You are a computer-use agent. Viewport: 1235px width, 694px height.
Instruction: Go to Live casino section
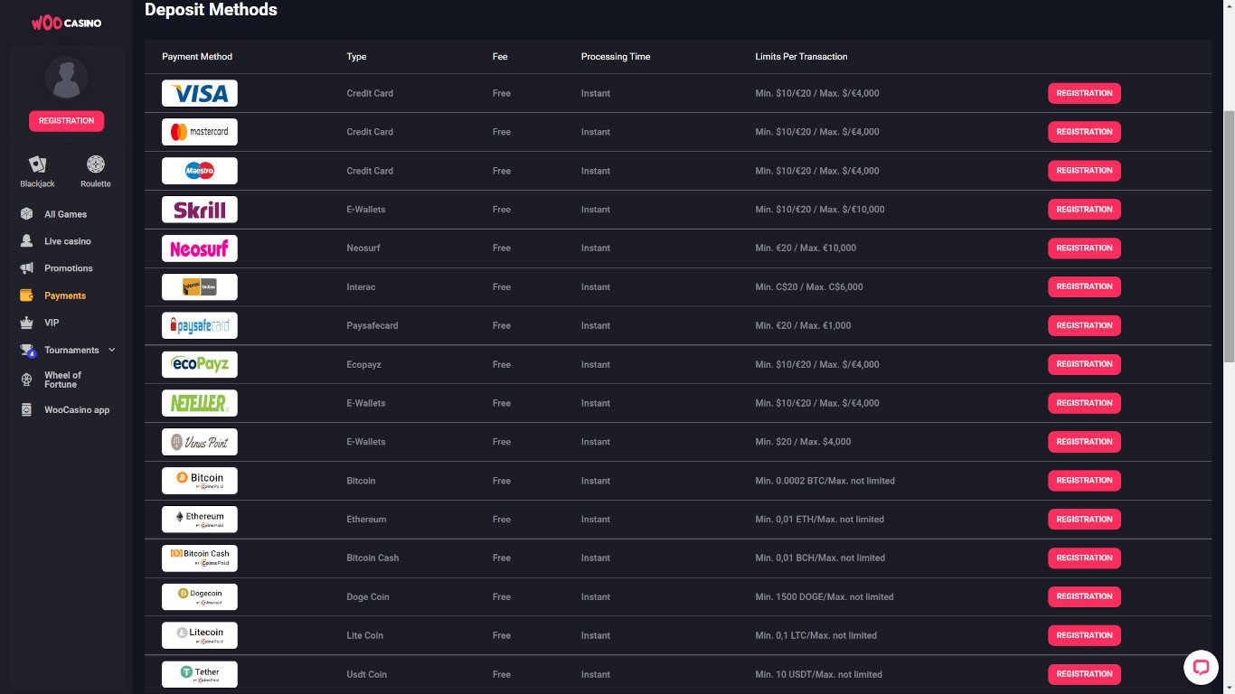[68, 241]
